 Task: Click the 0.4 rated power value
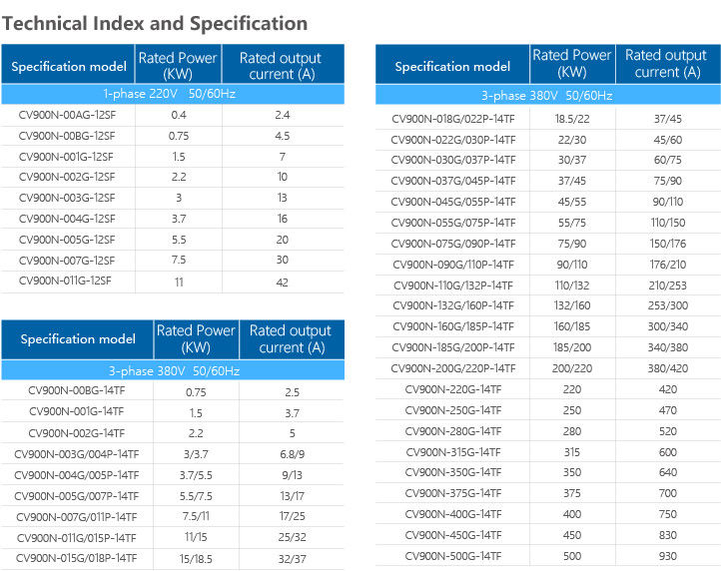tap(178, 115)
